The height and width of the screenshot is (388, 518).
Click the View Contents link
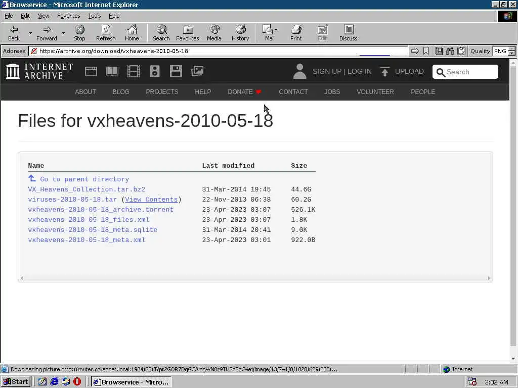coord(151,200)
